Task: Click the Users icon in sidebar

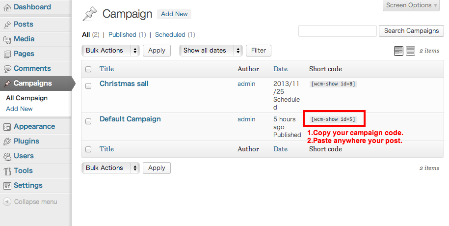Action: 7,156
